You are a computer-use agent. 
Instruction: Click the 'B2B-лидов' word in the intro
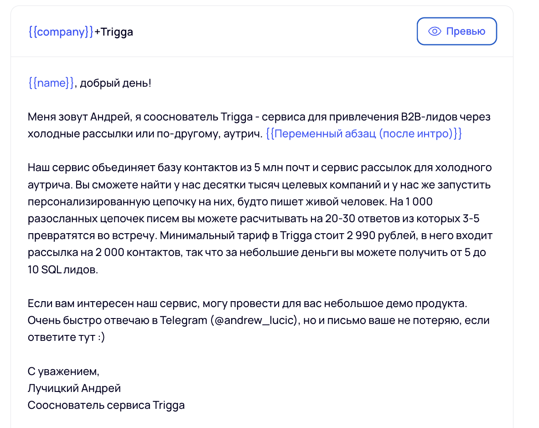click(428, 117)
